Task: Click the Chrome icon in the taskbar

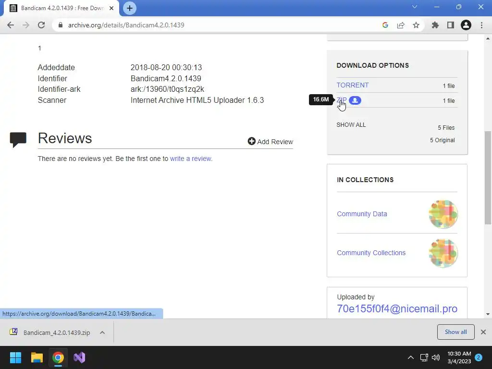Action: [58, 357]
